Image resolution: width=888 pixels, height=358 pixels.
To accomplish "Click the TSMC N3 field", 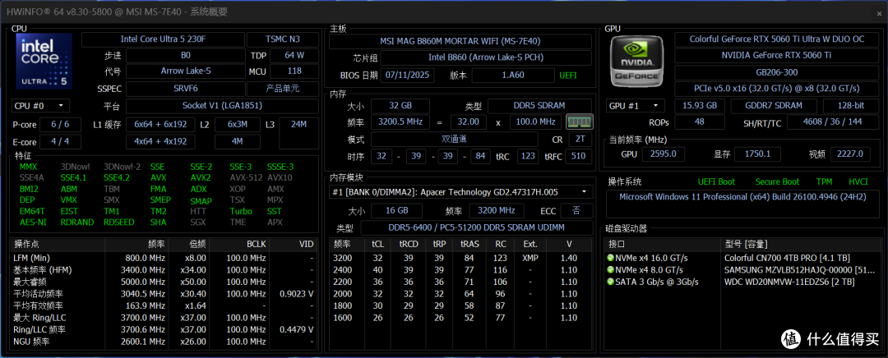I will click(283, 39).
